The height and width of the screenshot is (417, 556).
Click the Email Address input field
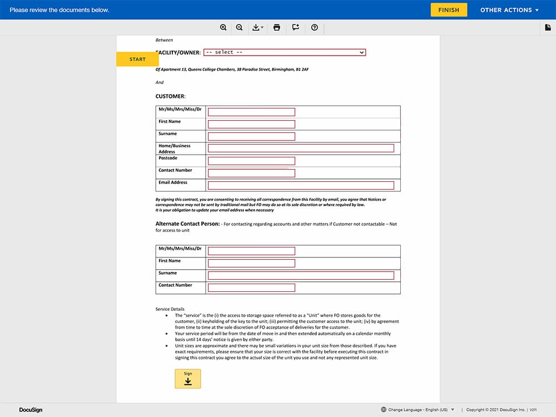coord(301,186)
